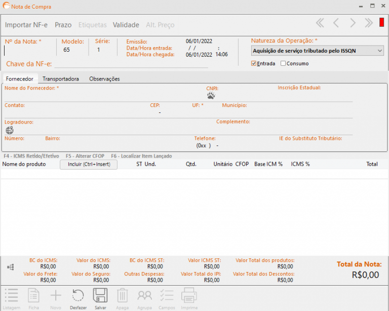389x311 pixels.
Task: Open Importar NF-e menu
Action: coord(27,25)
